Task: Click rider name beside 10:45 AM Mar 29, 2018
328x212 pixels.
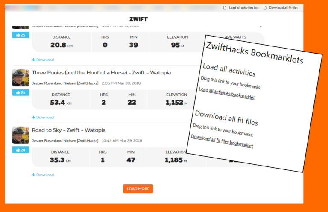Action: click(x=65, y=141)
